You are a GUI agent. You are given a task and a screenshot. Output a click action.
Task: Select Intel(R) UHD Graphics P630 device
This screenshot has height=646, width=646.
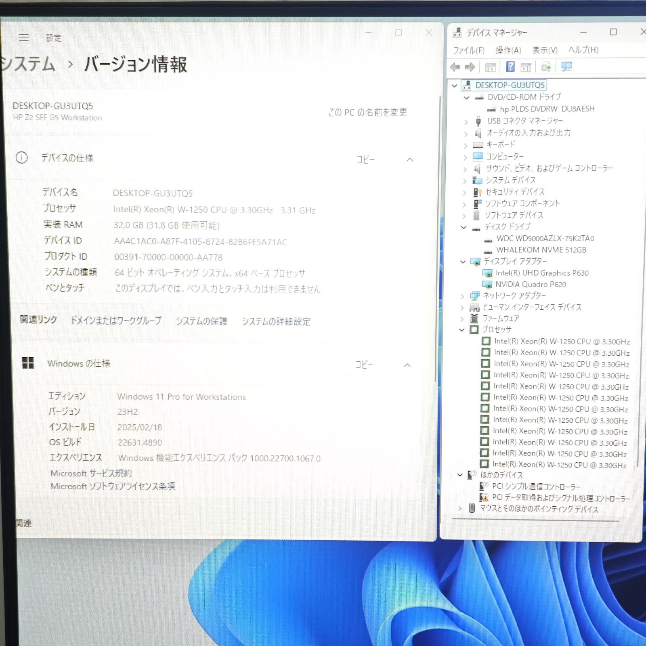(542, 273)
